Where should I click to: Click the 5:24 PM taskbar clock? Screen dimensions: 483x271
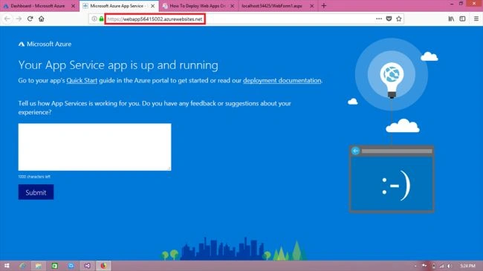click(x=467, y=266)
